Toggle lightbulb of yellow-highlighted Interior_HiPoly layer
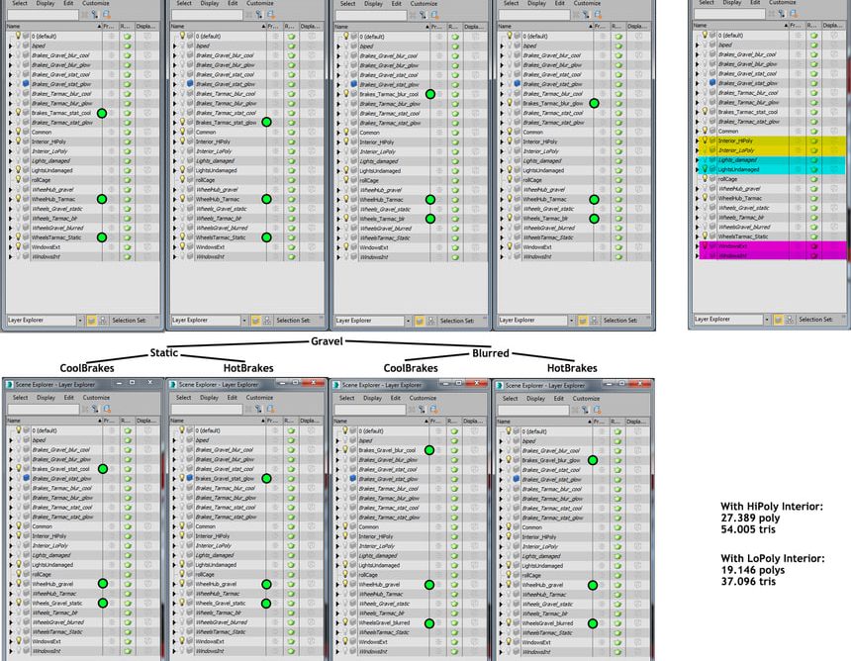 [706, 142]
